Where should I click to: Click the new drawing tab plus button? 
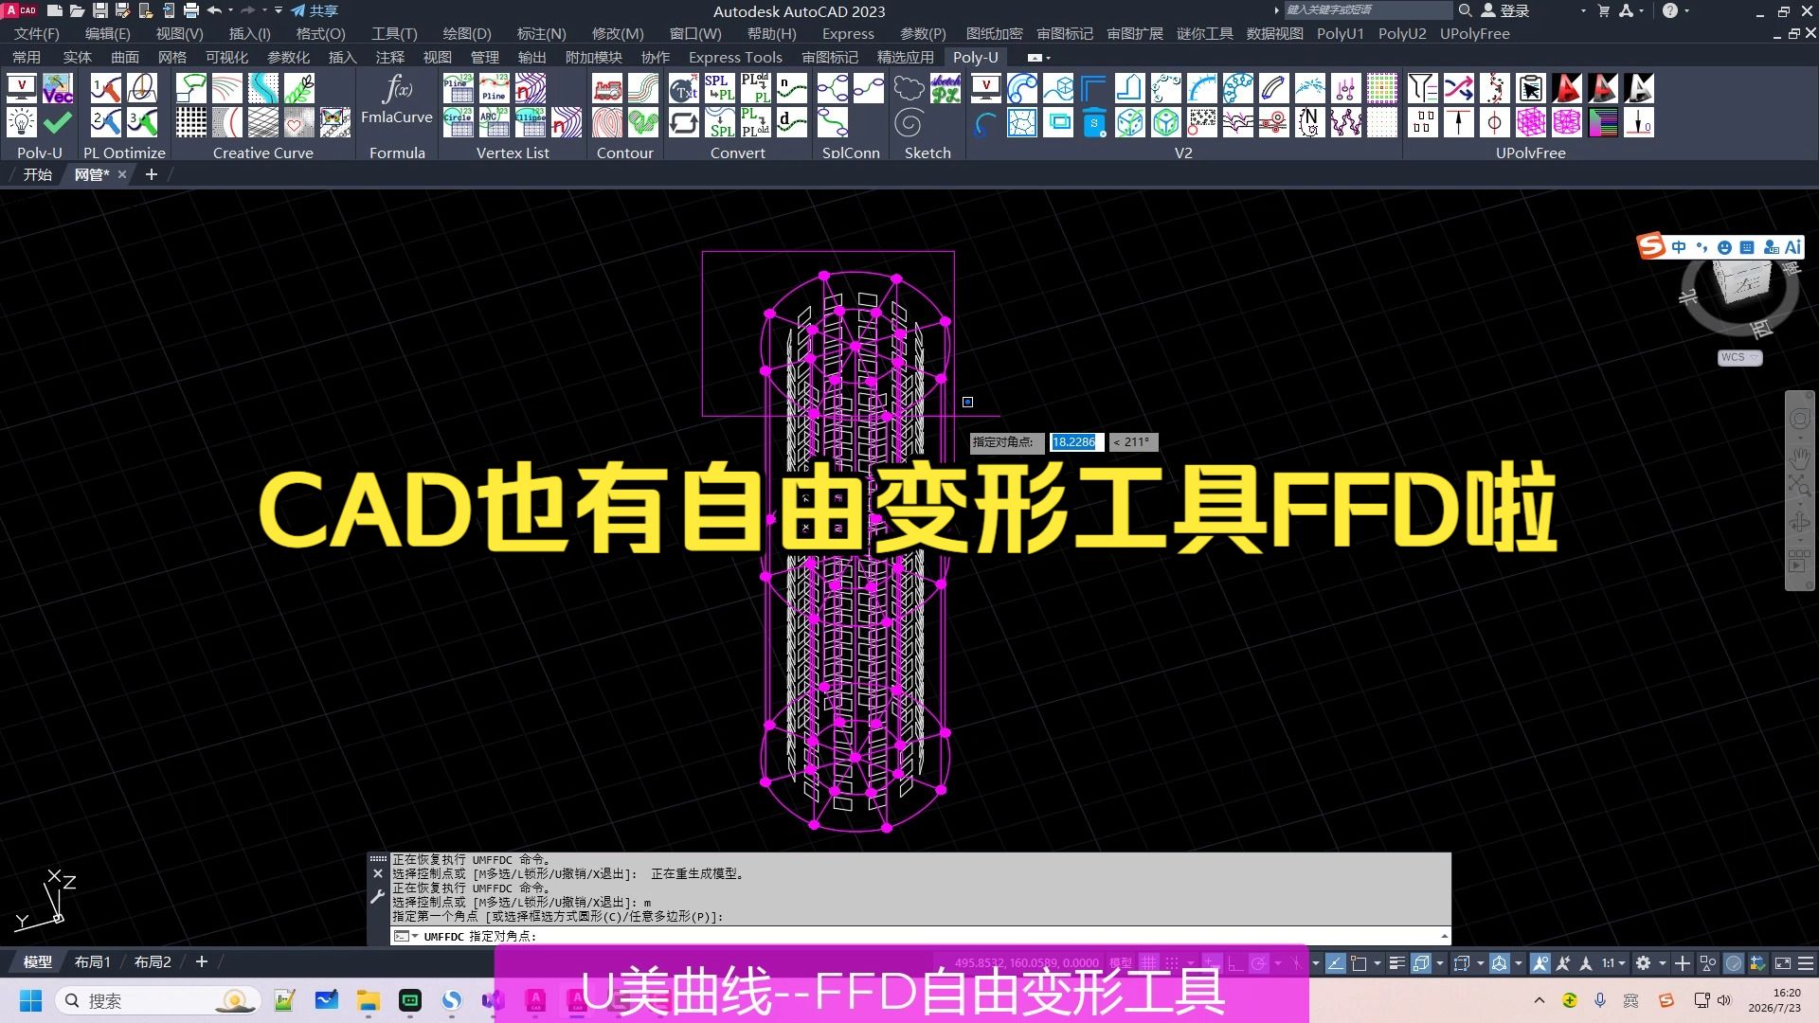(152, 174)
